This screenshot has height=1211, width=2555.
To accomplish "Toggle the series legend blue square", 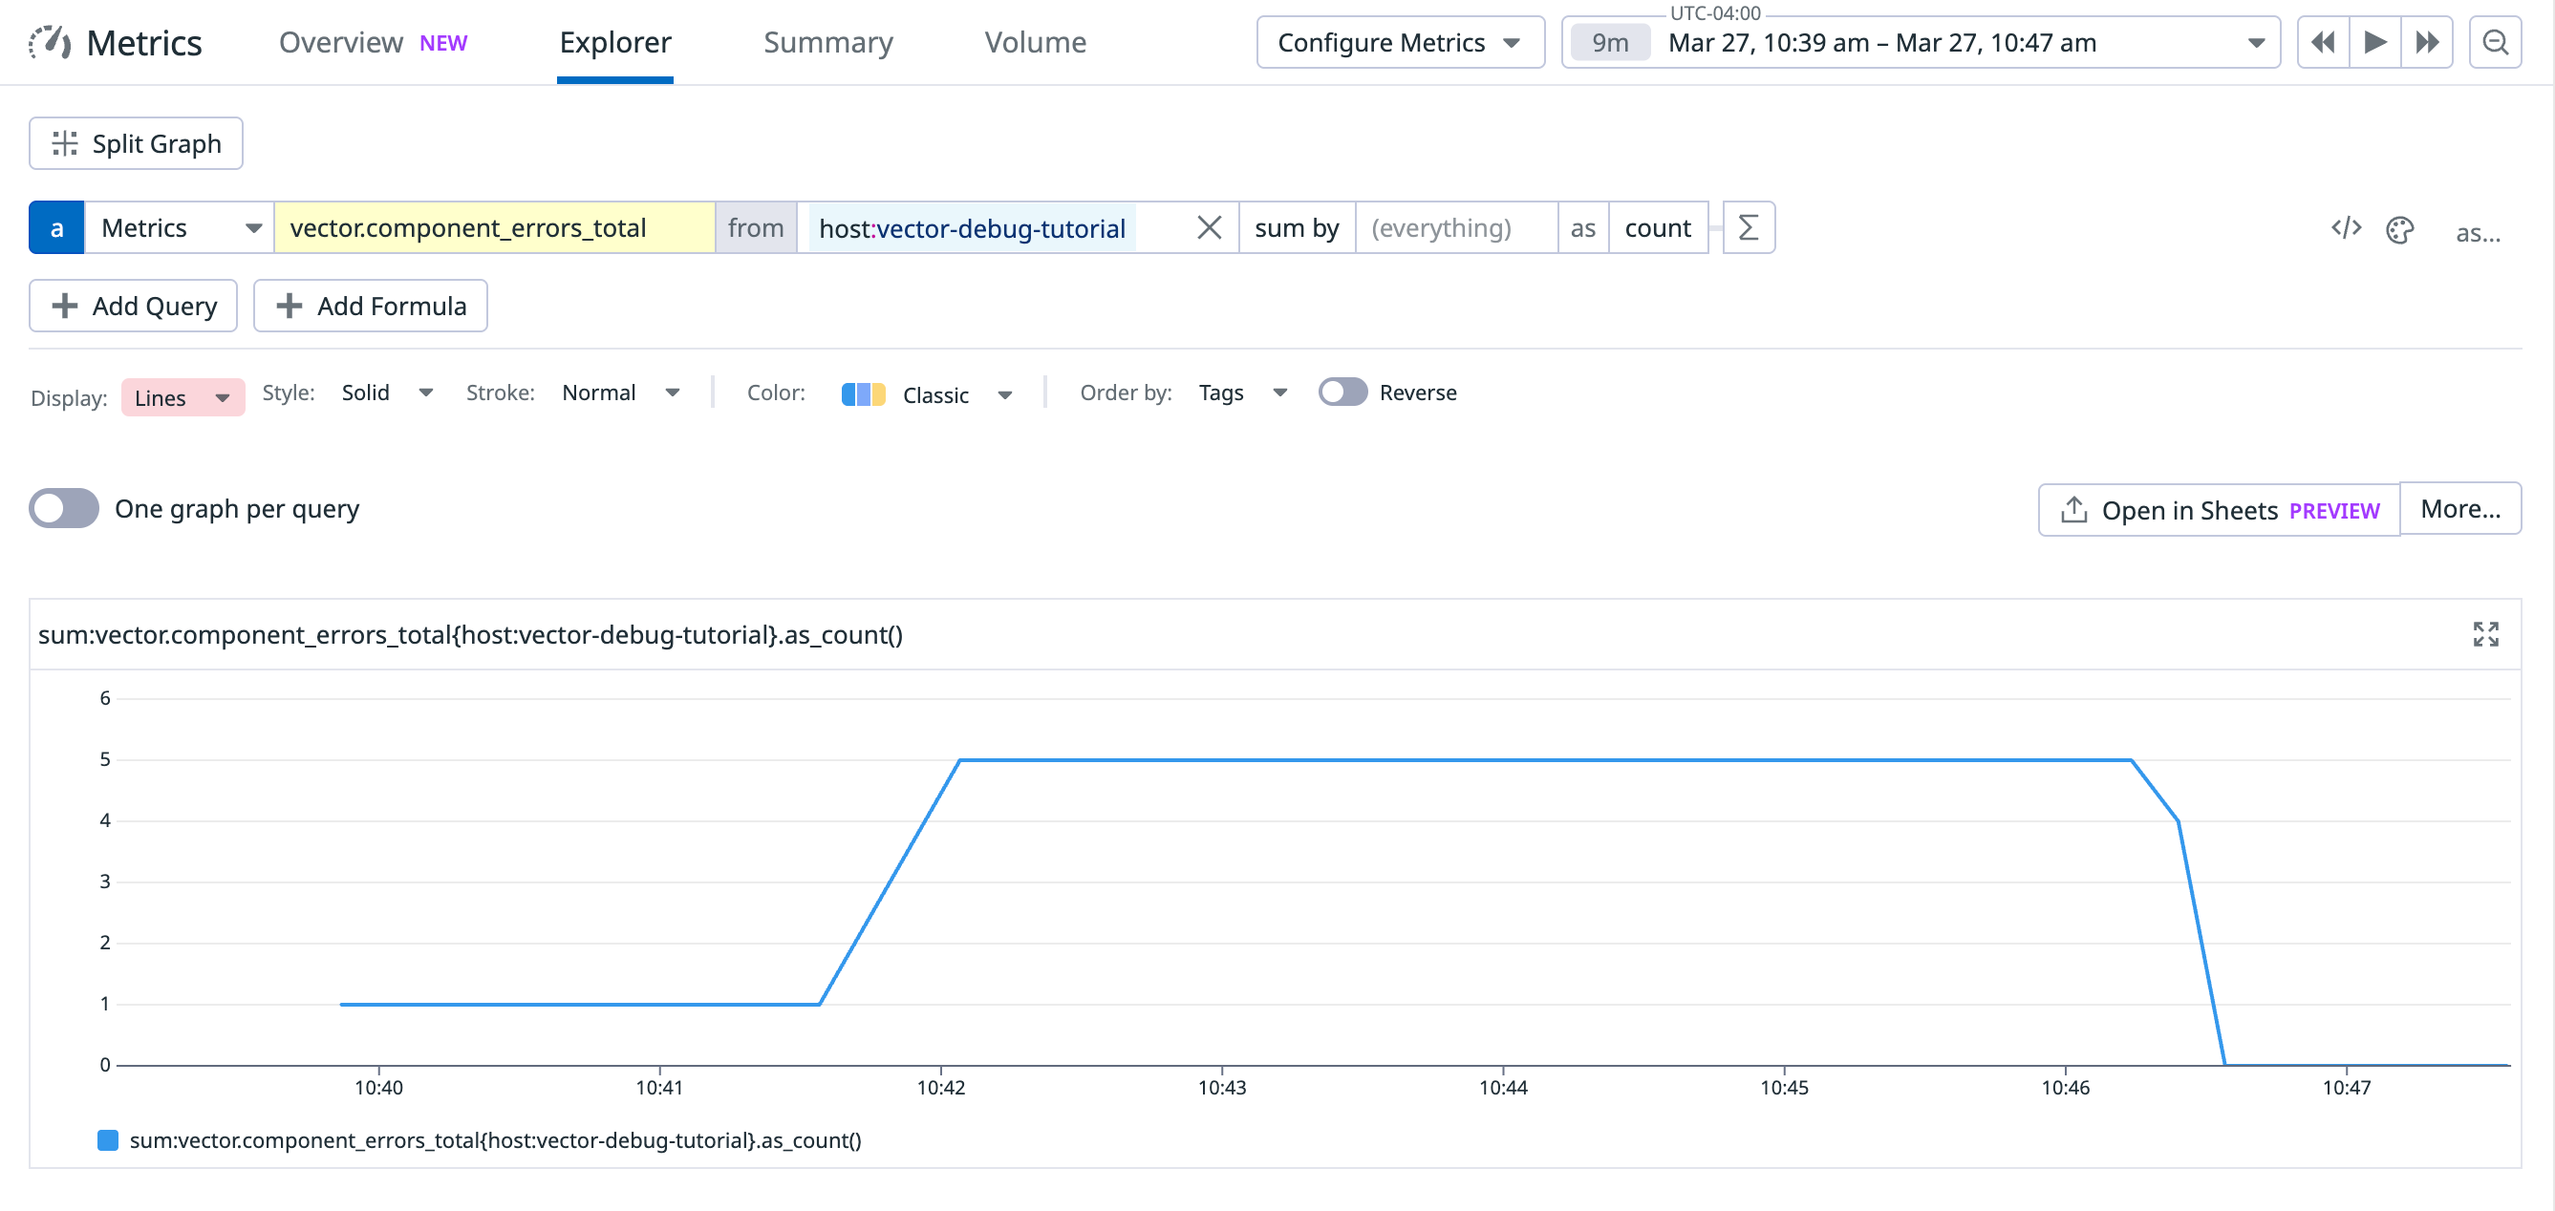I will (108, 1139).
